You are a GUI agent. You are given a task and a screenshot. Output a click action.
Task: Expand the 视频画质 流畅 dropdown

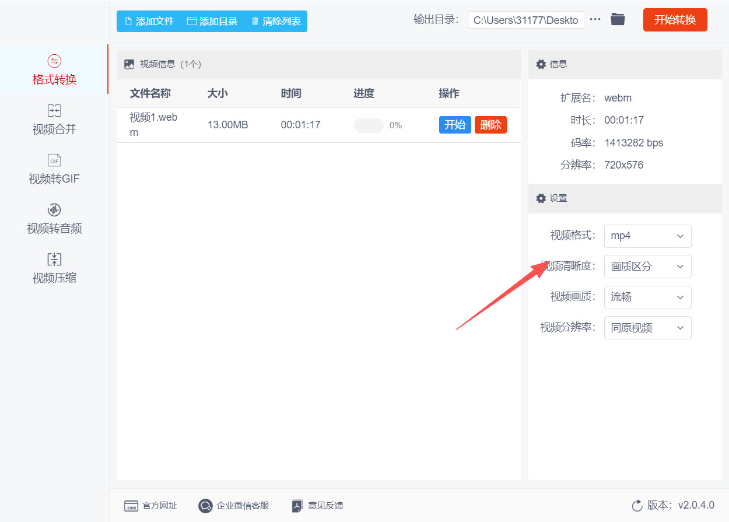tap(647, 297)
